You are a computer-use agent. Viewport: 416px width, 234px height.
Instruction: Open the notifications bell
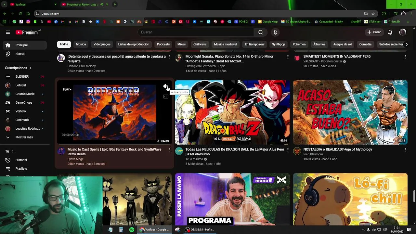390,32
